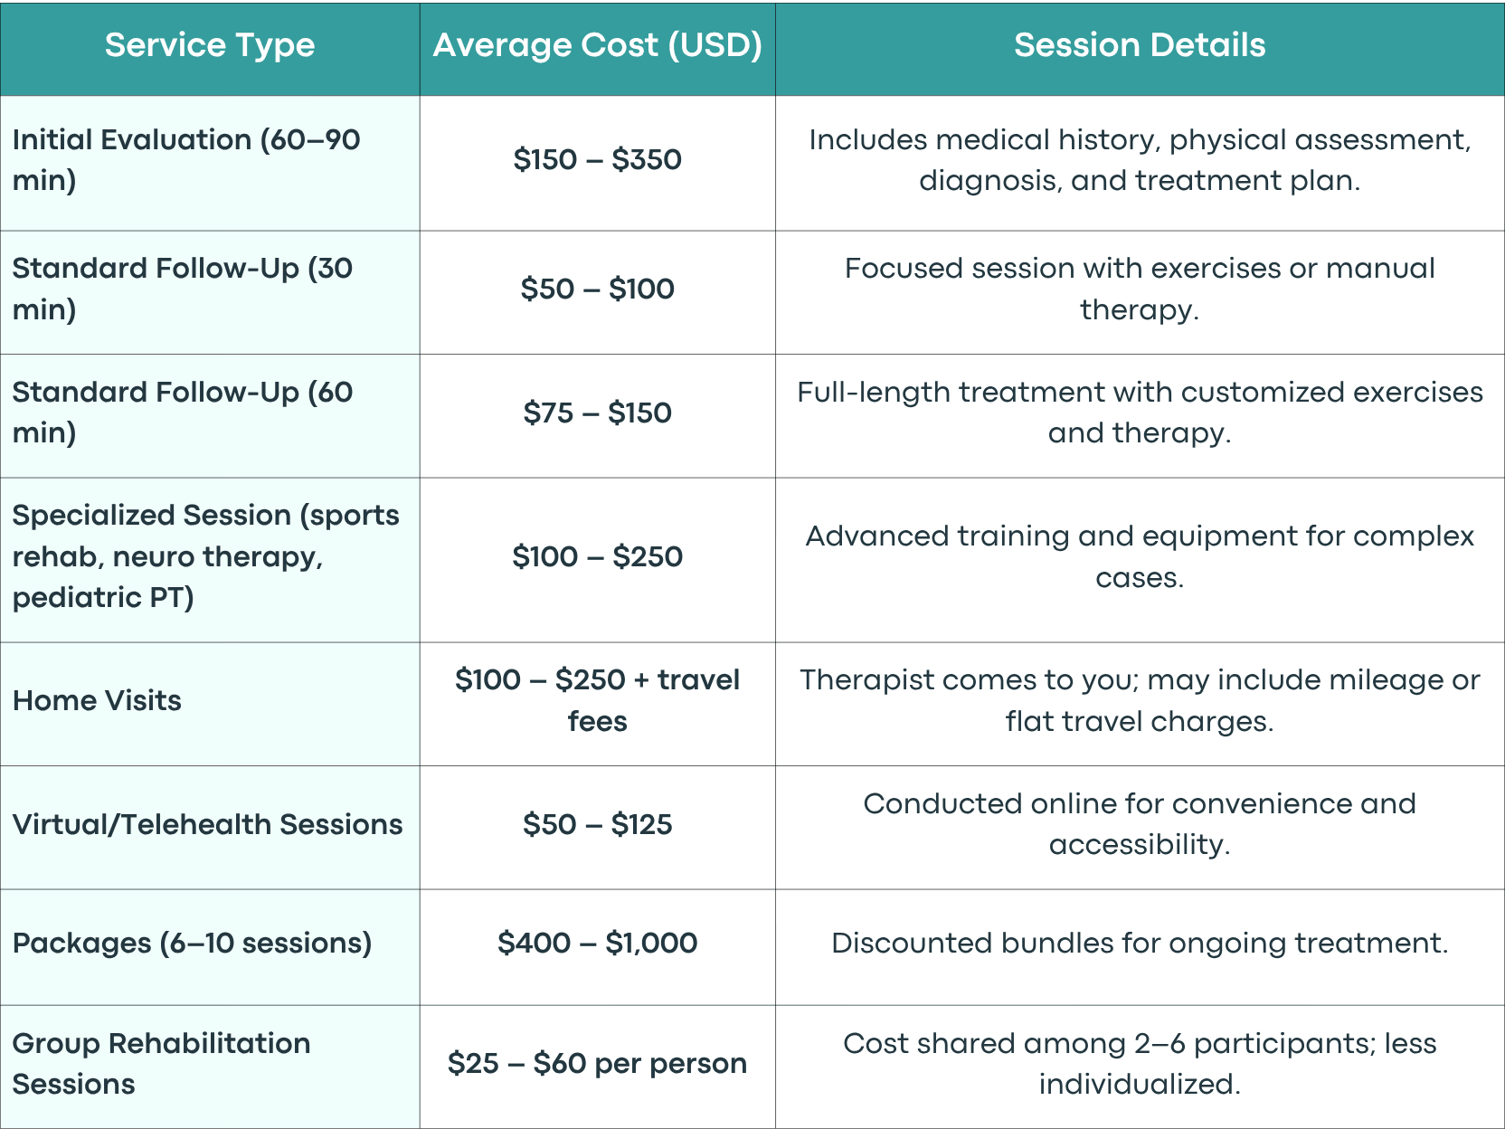
Task: Click the $100 – $250 + travel fees cell
Action: pos(597,700)
